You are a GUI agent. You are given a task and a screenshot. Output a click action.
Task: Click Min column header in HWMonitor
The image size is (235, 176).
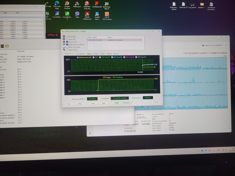9,13
